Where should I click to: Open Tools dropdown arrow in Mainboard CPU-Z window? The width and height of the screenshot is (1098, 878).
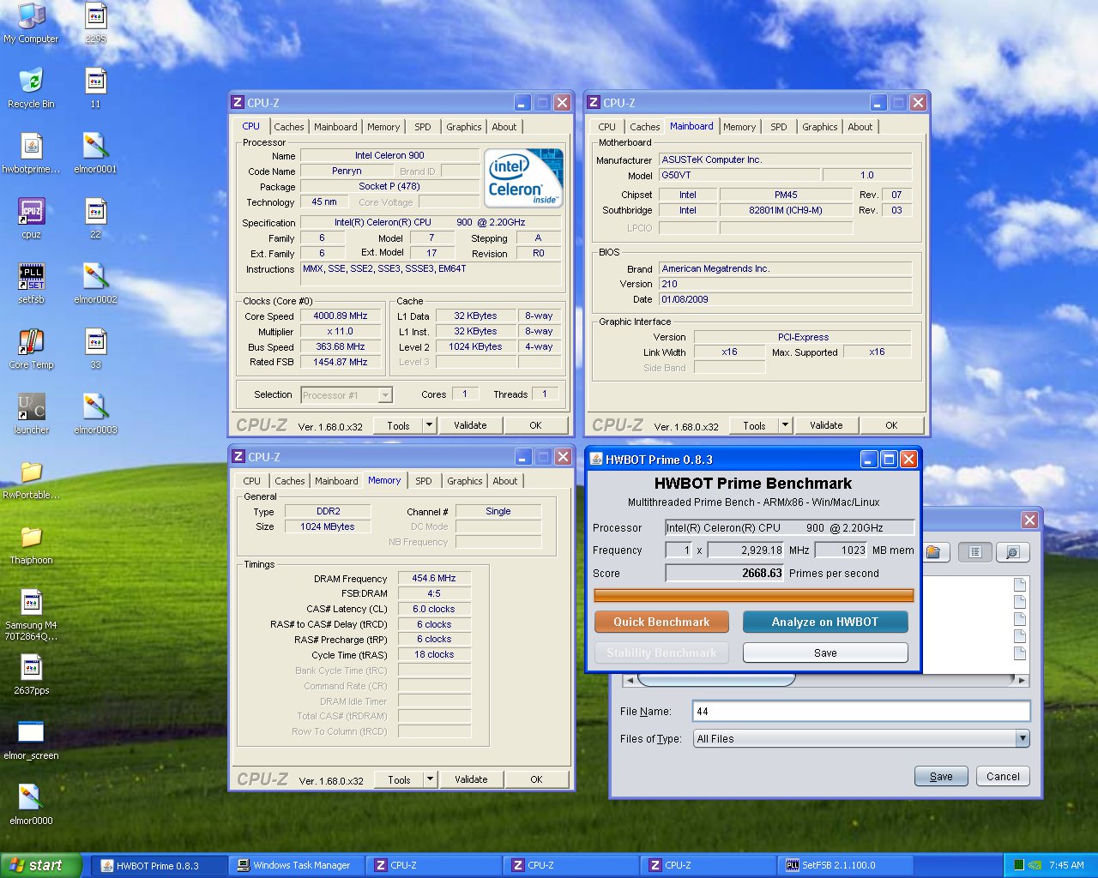pyautogui.click(x=785, y=425)
